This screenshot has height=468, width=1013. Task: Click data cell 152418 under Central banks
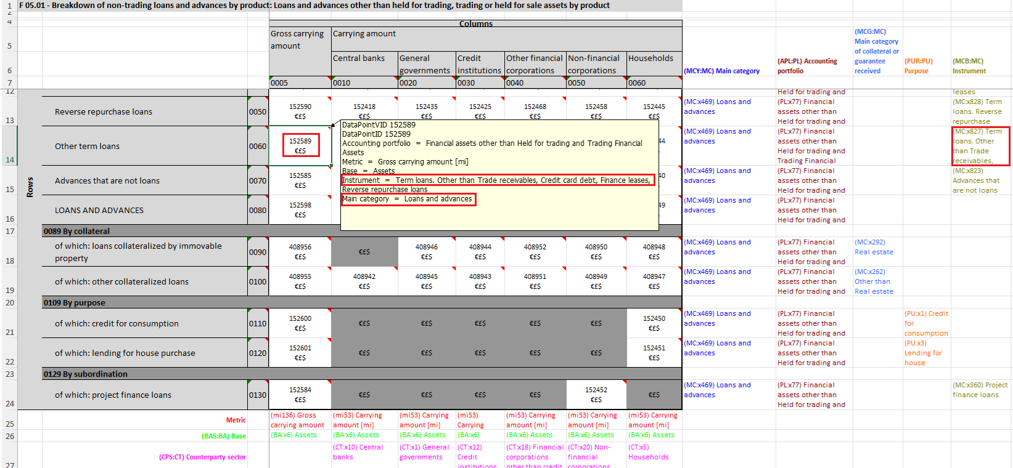365,109
